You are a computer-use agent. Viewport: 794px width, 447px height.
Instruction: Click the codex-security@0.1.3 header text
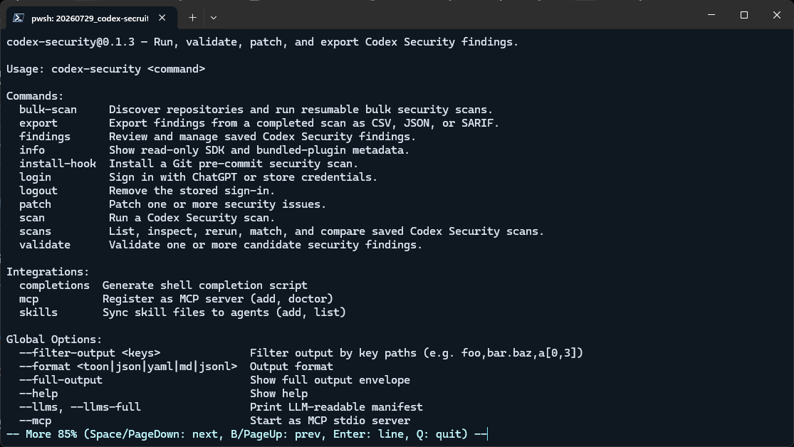pos(70,42)
